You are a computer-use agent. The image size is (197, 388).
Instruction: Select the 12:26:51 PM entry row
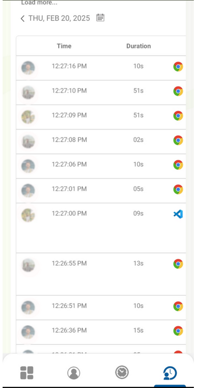(101, 308)
